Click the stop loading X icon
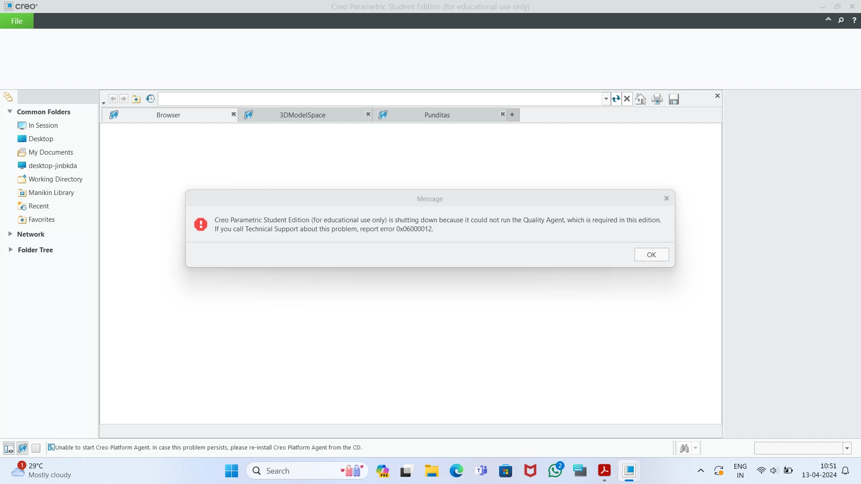Screen dimensions: 861x484 click(627, 99)
